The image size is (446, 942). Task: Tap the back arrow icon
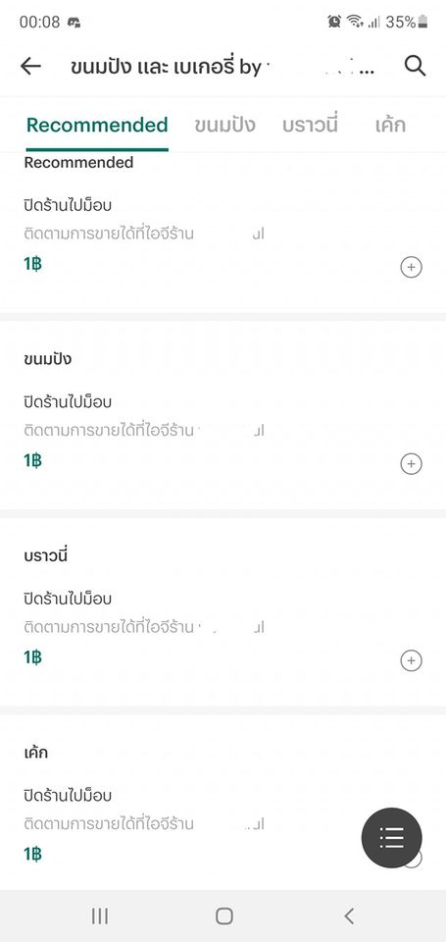(30, 66)
